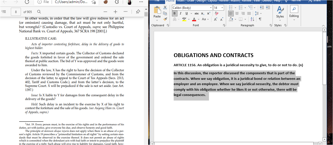The width and height of the screenshot is (333, 145).
Task: Open the Paragraph dialog launcher
Action: [270, 25]
